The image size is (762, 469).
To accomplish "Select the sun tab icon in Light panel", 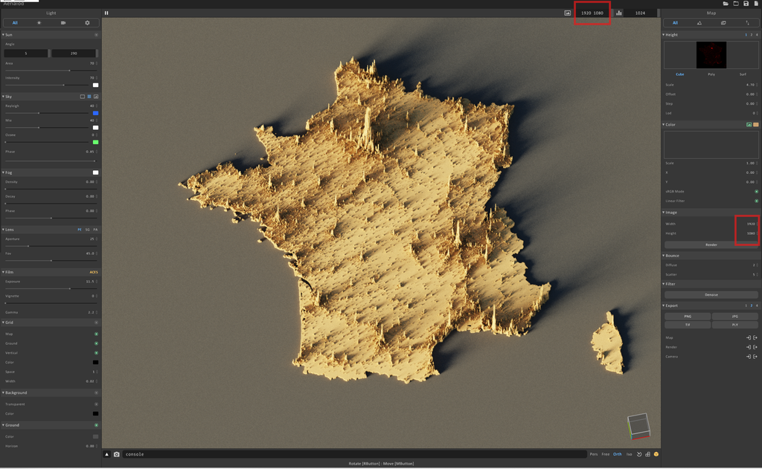I will click(x=39, y=23).
